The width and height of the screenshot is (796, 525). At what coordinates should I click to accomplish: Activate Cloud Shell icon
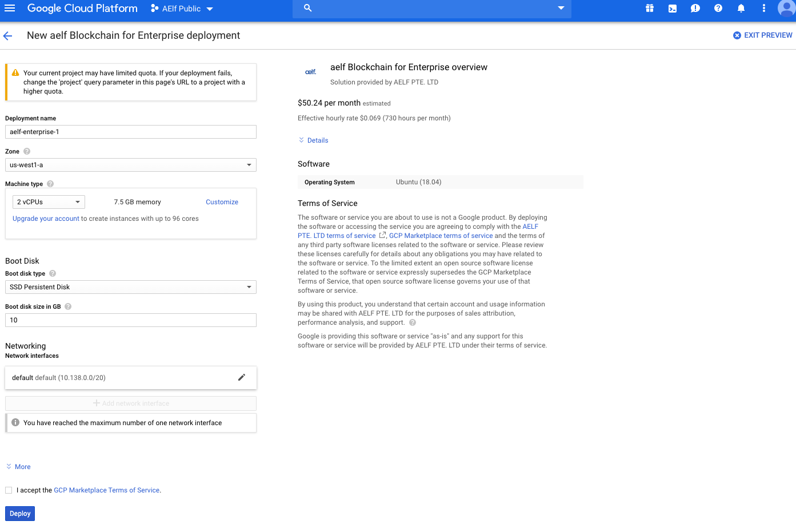tap(673, 8)
